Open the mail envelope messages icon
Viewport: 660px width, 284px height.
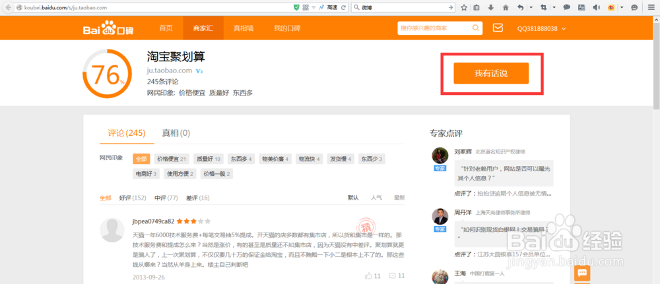[498, 28]
